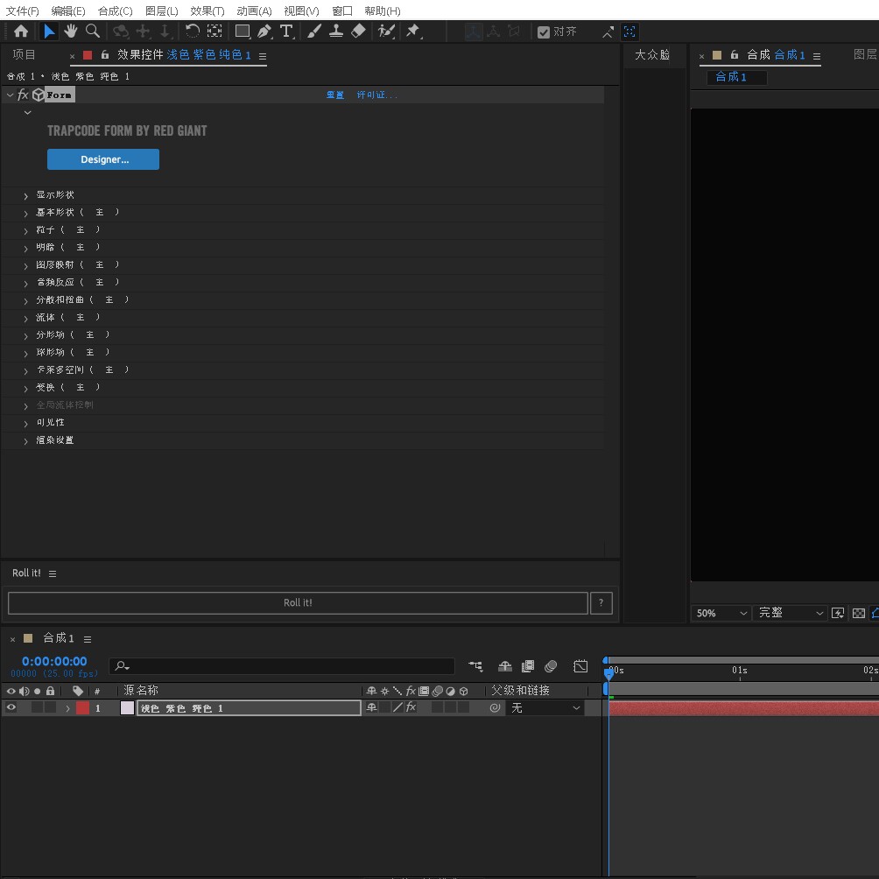Select the Pan Behind anchor point tool

[214, 32]
